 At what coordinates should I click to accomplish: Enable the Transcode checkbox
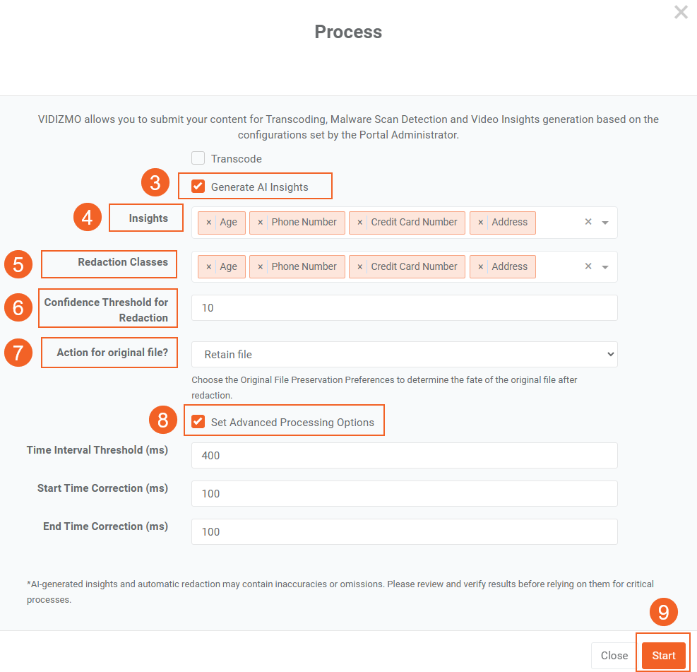[198, 158]
